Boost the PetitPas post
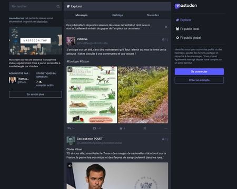Viewport: 237px width, 189px height. 94,128
